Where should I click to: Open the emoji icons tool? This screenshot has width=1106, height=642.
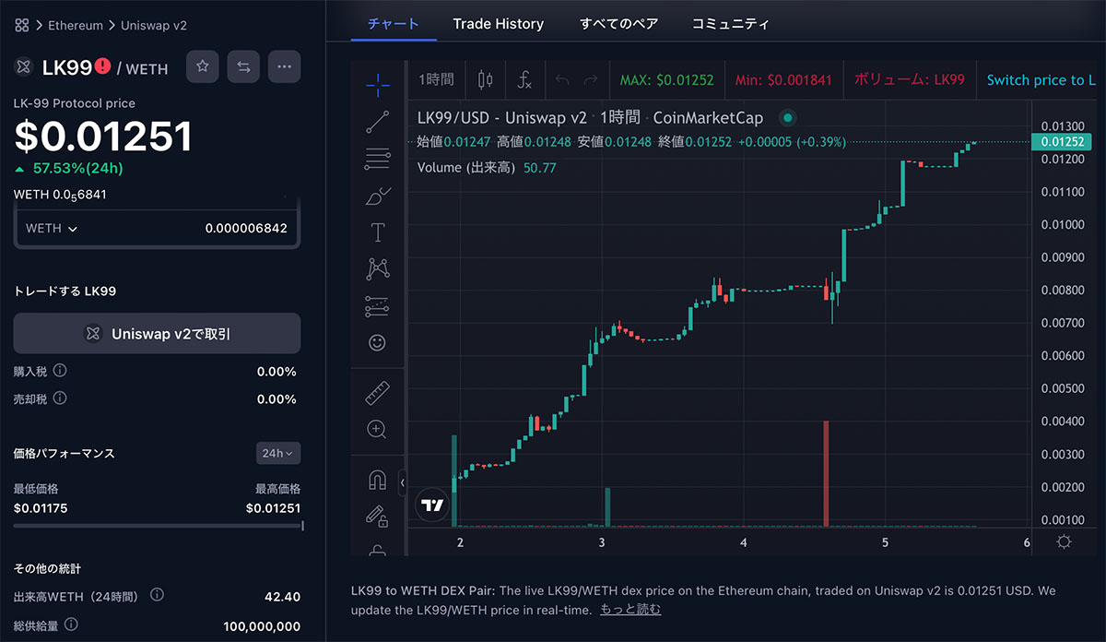(x=377, y=343)
